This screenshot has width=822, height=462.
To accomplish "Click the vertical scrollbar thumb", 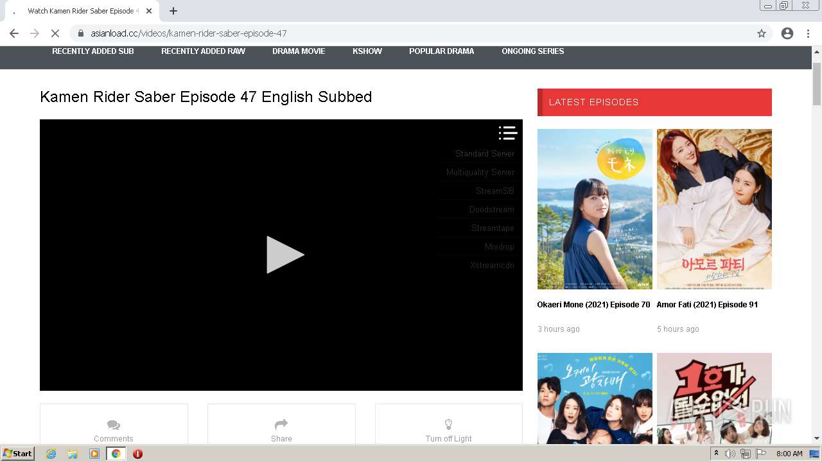I will point(817,84).
